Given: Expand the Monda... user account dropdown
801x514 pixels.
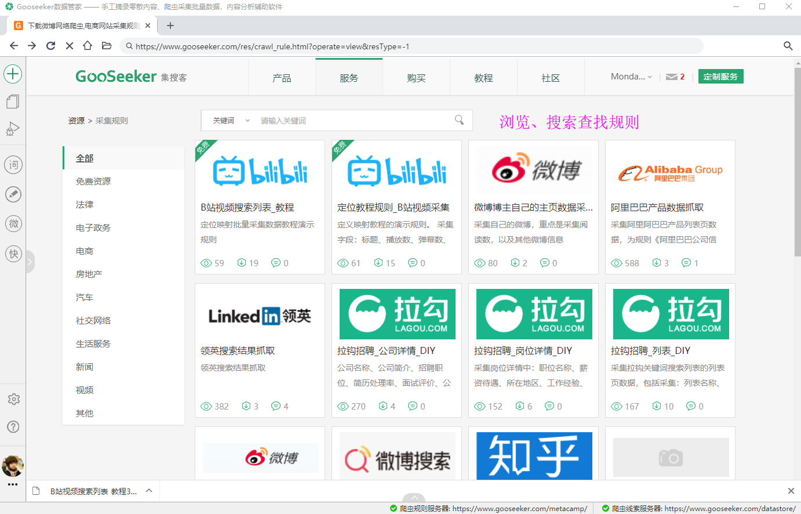Looking at the screenshot, I should click(632, 77).
